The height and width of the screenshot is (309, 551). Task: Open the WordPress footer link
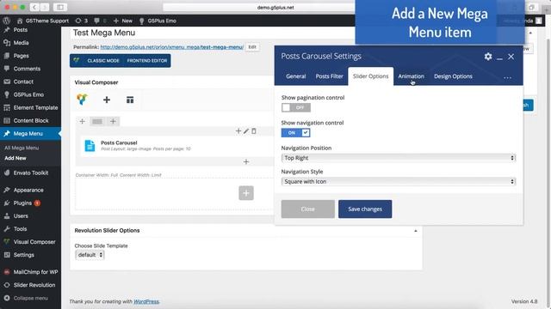[x=146, y=301]
